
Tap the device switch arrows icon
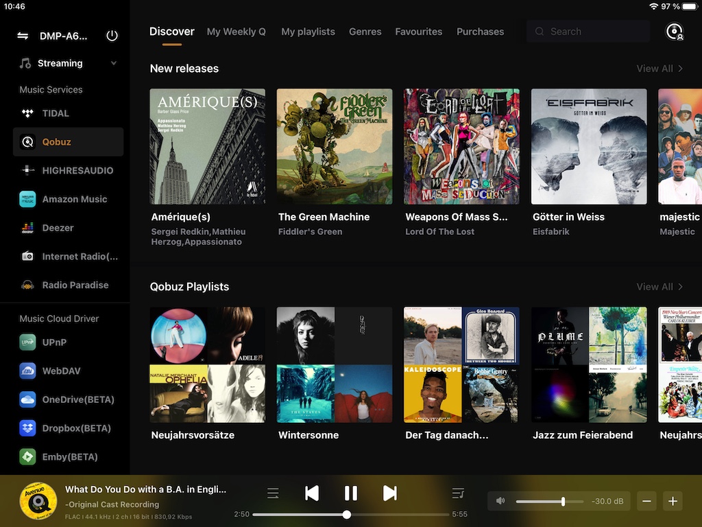pos(23,36)
